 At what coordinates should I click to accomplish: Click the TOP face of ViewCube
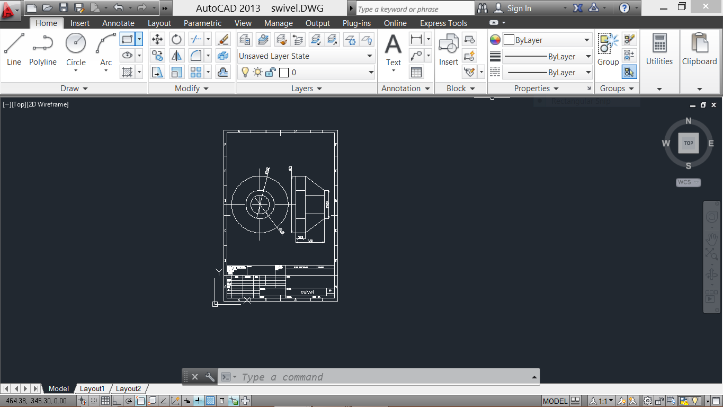click(x=689, y=143)
